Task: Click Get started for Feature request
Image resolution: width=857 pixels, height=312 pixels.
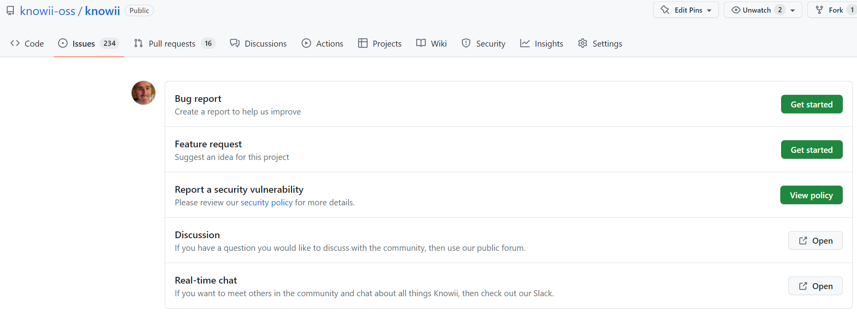Action: [x=812, y=150]
